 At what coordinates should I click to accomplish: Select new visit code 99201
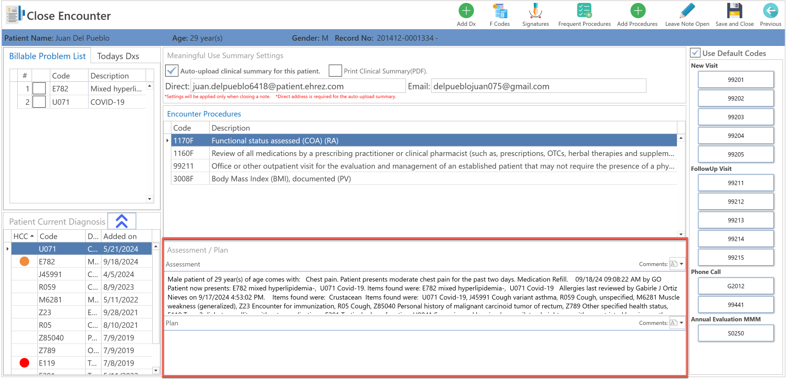735,79
